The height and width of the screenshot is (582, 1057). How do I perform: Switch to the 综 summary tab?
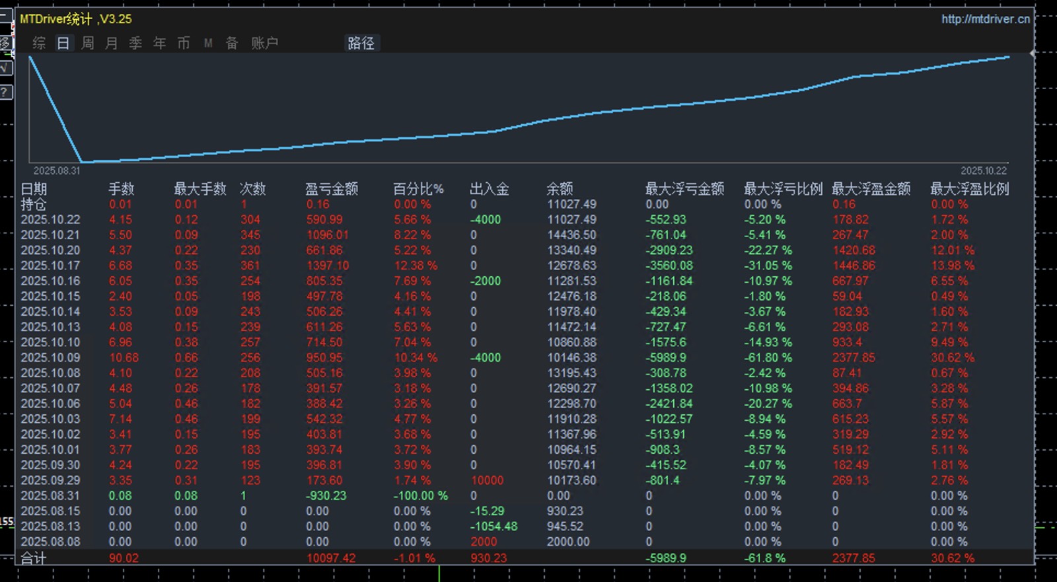pyautogui.click(x=39, y=44)
